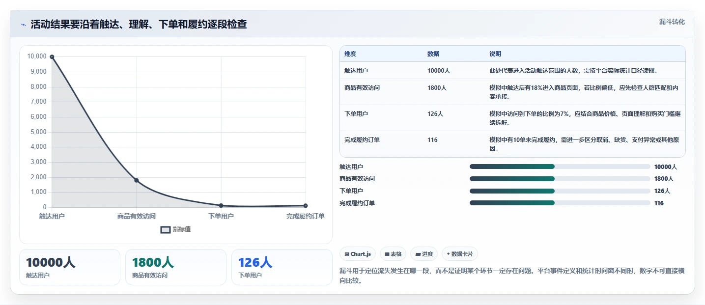Image resolution: width=705 pixels, height=305 pixels.
Task: Click the legend color box for 指标值
Action: (x=166, y=229)
